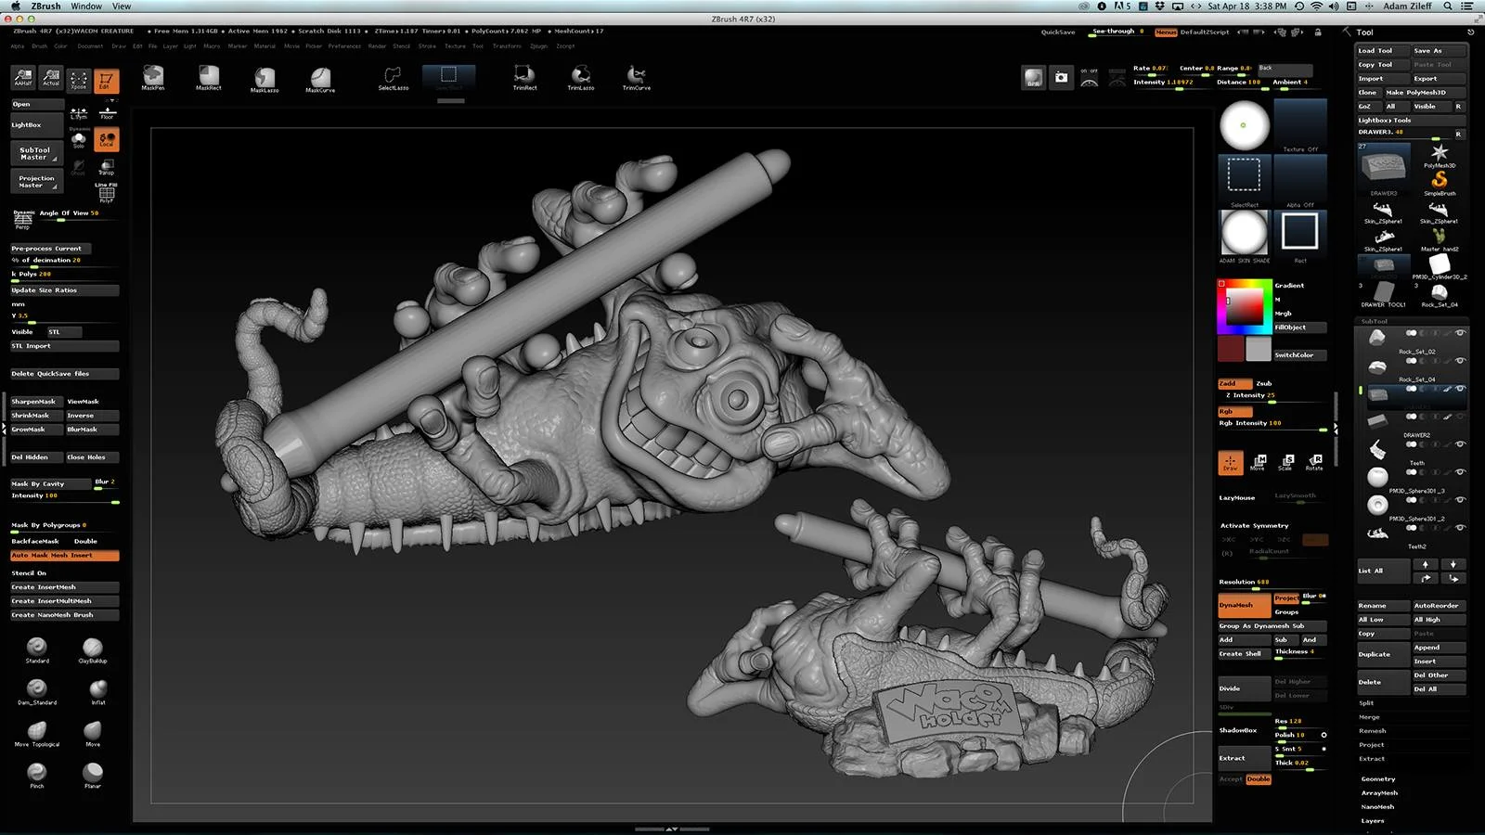1485x835 pixels.
Task: Select the Pinch brush
Action: [37, 775]
